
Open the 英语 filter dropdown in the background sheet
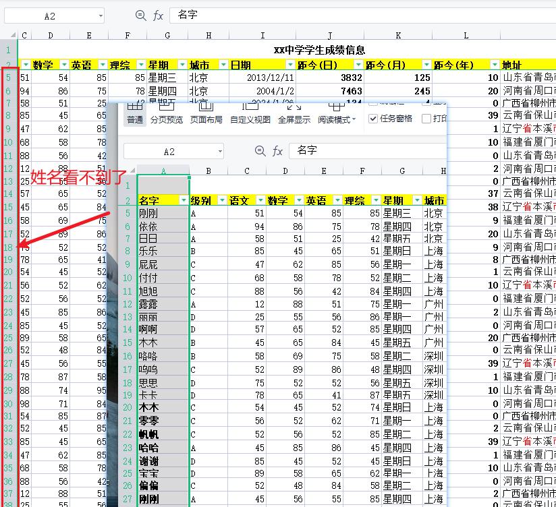pyautogui.click(x=103, y=65)
